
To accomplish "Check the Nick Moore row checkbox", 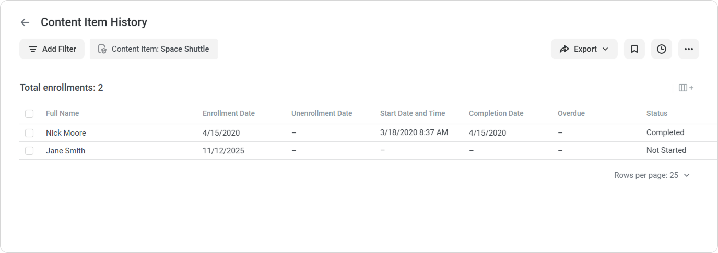I will (29, 133).
